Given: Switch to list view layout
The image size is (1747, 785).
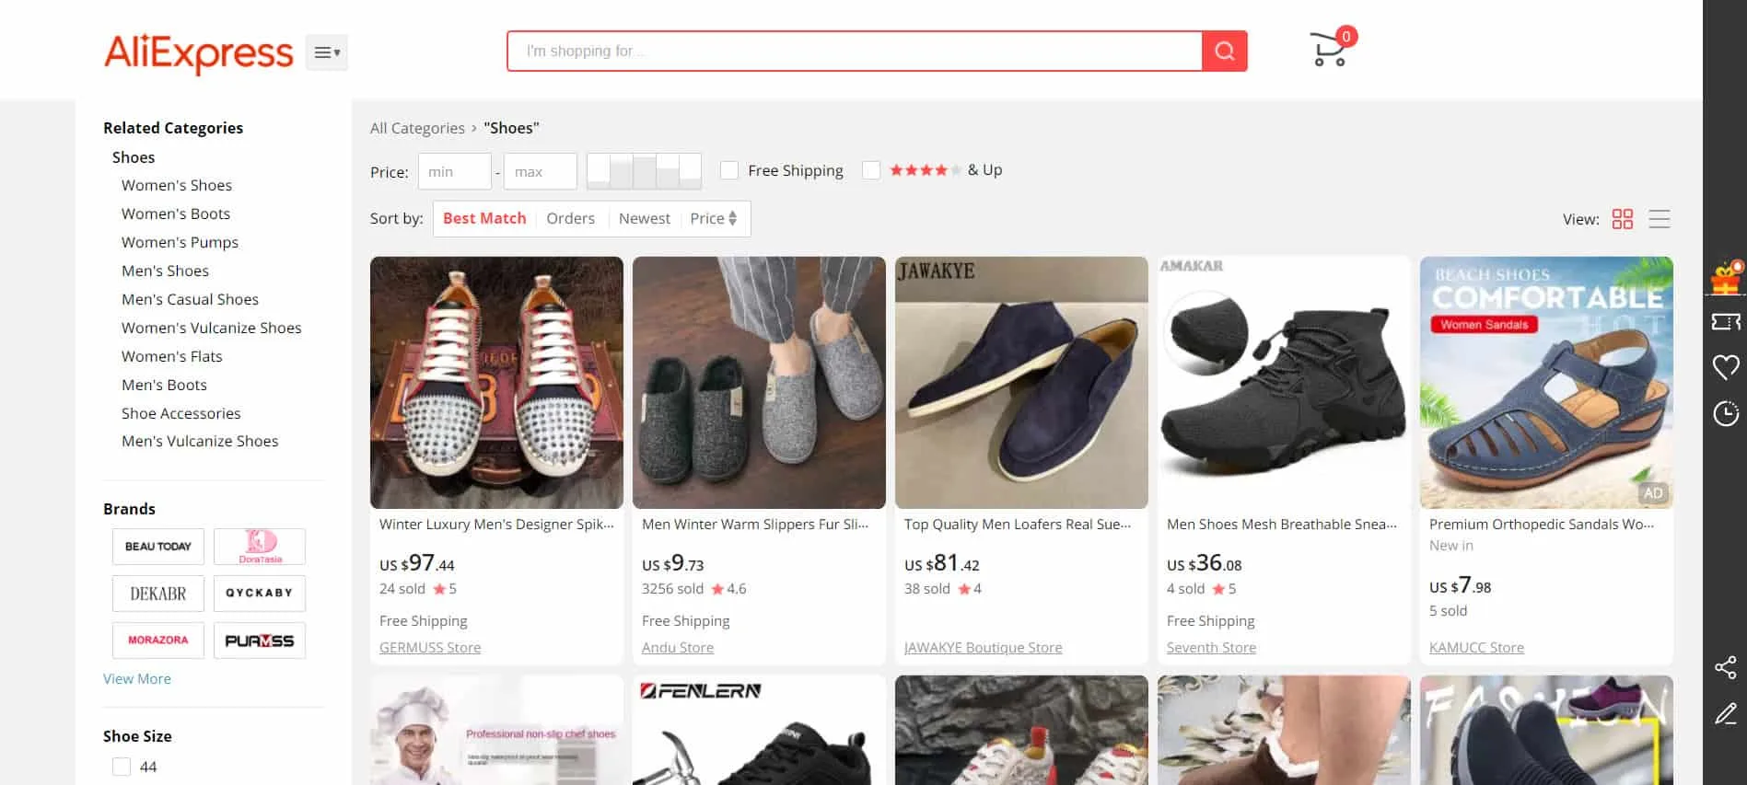Looking at the screenshot, I should 1659,219.
